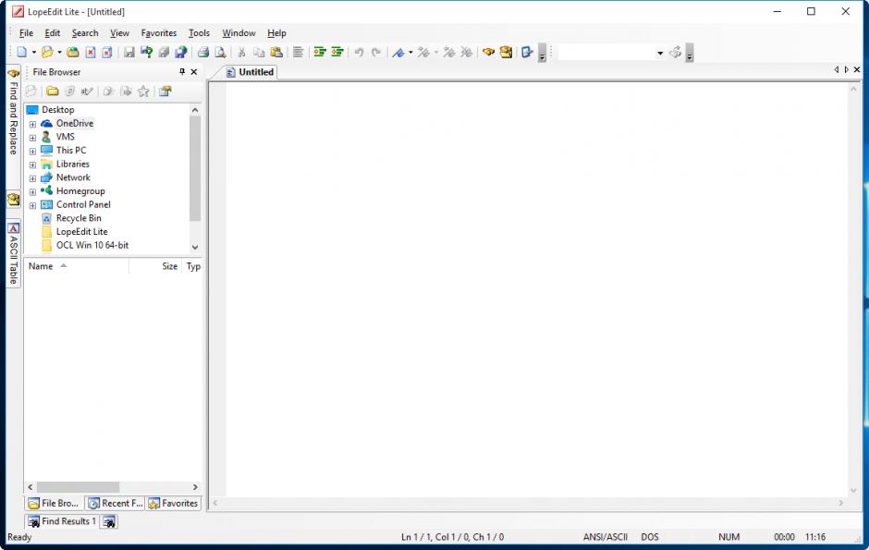Click the Copy icon in toolbar
Viewport: 869px width, 550px height.
point(259,52)
